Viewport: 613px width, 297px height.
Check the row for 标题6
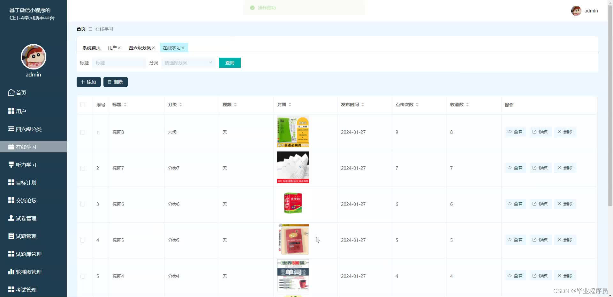(x=83, y=204)
